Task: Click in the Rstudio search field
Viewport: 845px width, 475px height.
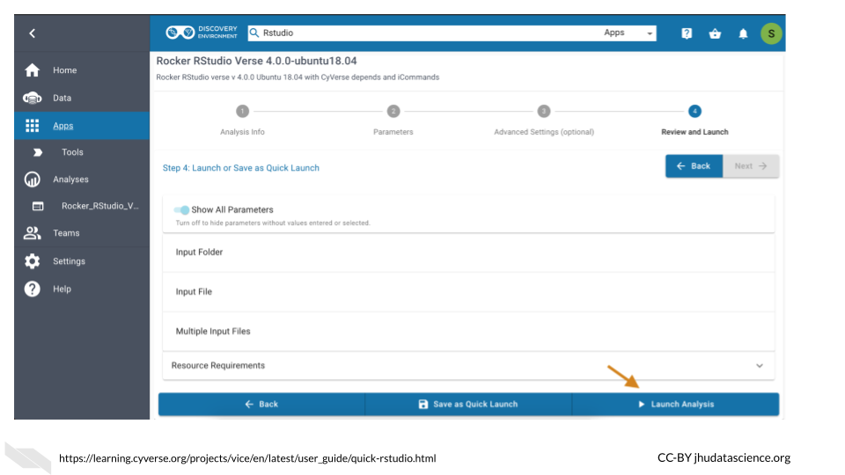Action: tap(422, 33)
